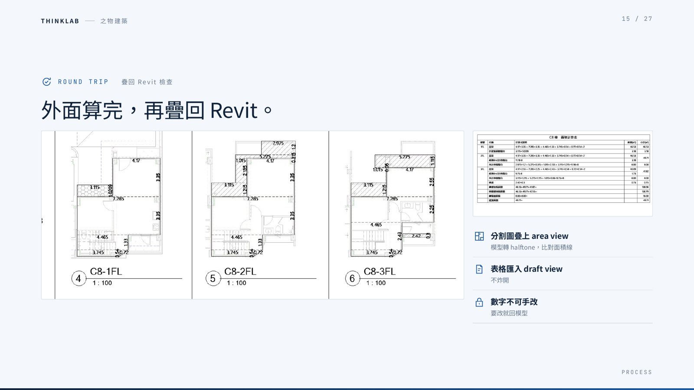694x390 pixels.
Task: Click dimension 2.42 in the C8-3FL plan
Action: point(416,236)
